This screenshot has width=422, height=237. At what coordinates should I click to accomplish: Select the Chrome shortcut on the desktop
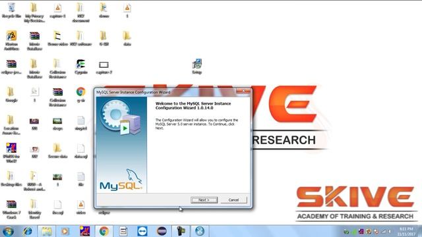[x=80, y=95]
